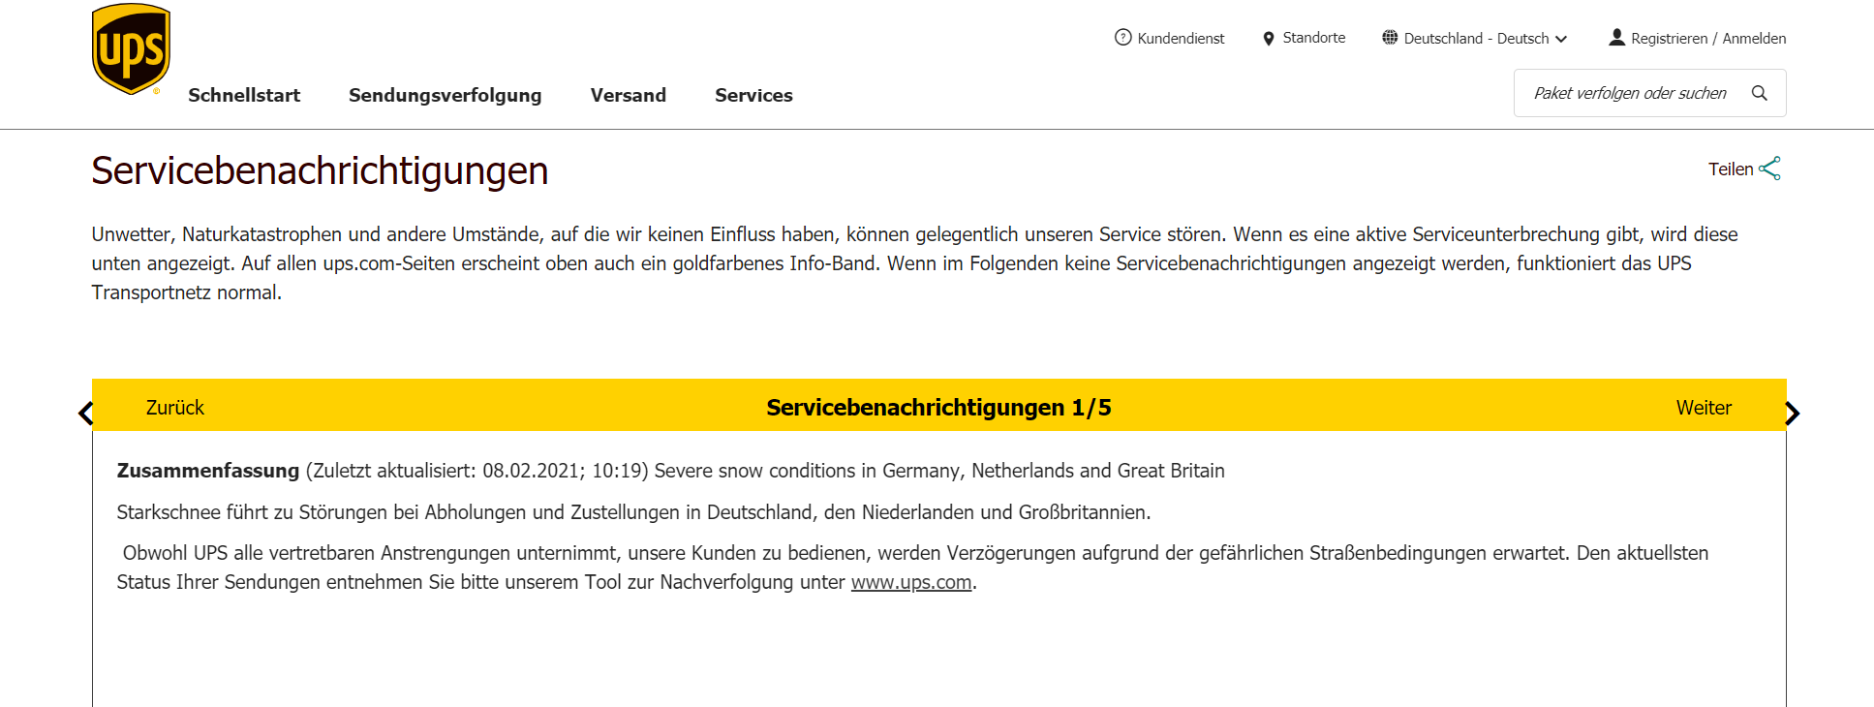This screenshot has width=1874, height=707.
Task: Follow the www.ups.com link
Action: [x=911, y=582]
